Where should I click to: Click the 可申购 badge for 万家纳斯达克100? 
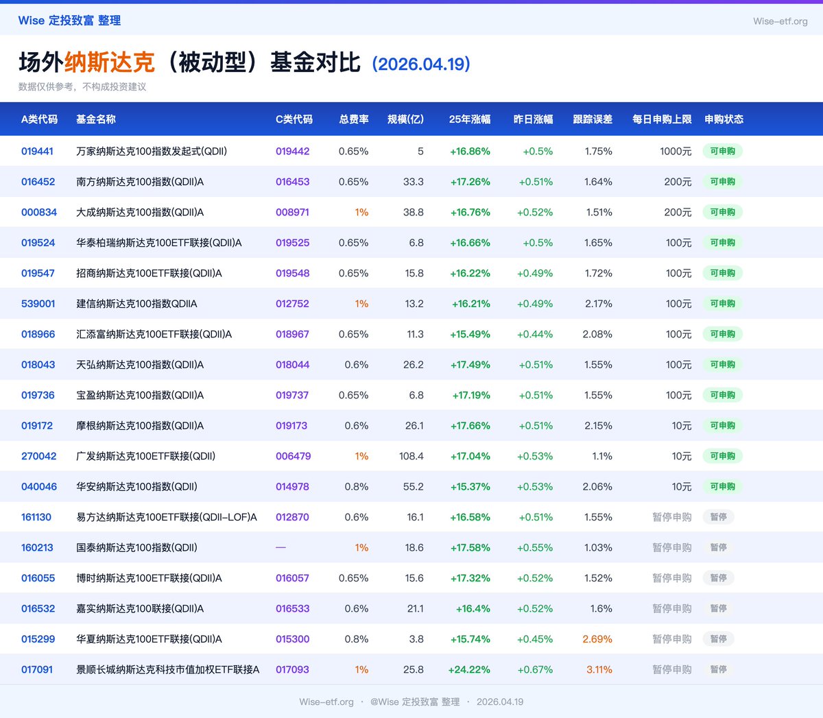tap(722, 151)
